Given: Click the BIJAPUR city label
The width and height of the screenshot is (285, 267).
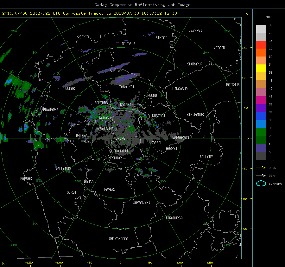Looking at the screenshot, I should [x=129, y=44].
